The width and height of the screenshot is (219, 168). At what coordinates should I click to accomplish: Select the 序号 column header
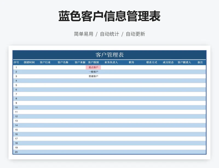(16, 62)
